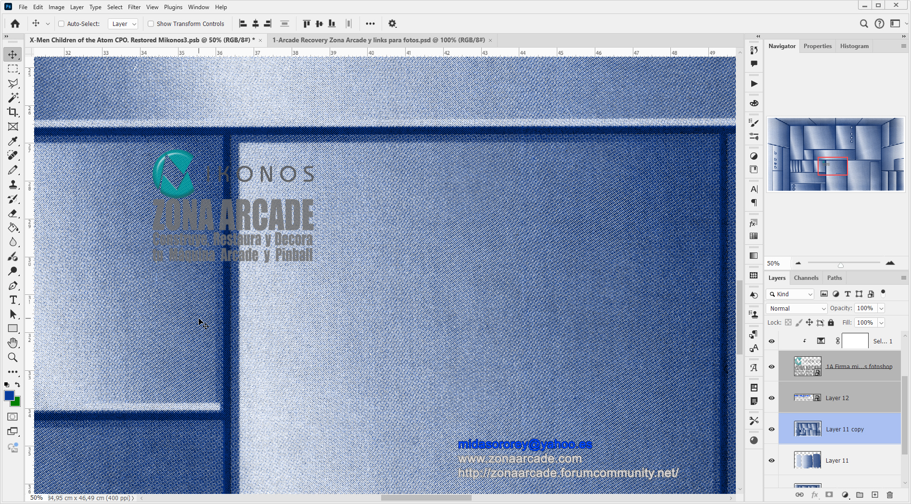
Task: Create a new layer with plus icon
Action: (x=875, y=494)
